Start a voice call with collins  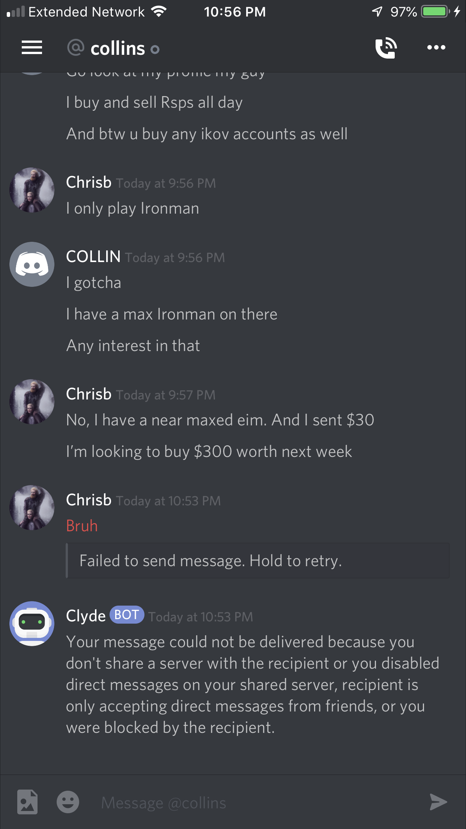(386, 48)
